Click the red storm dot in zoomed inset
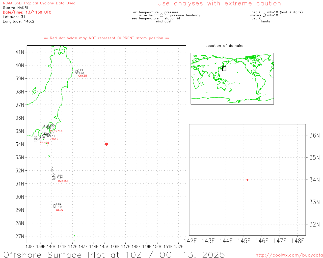Screen dimensions: 323x258 247,180
